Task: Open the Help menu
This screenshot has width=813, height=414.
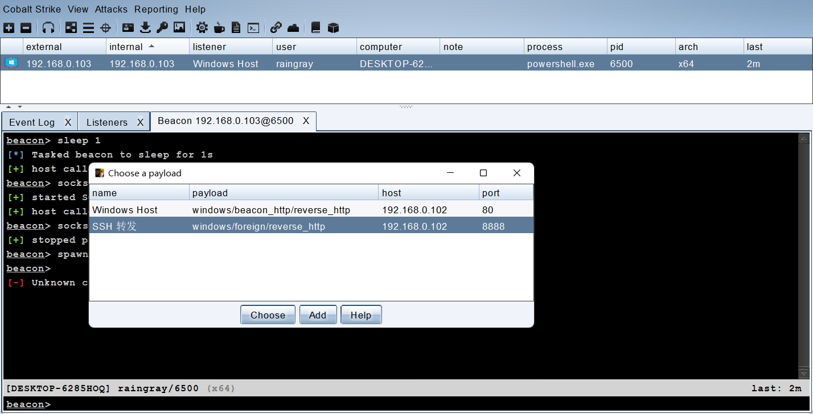Action: [x=195, y=9]
